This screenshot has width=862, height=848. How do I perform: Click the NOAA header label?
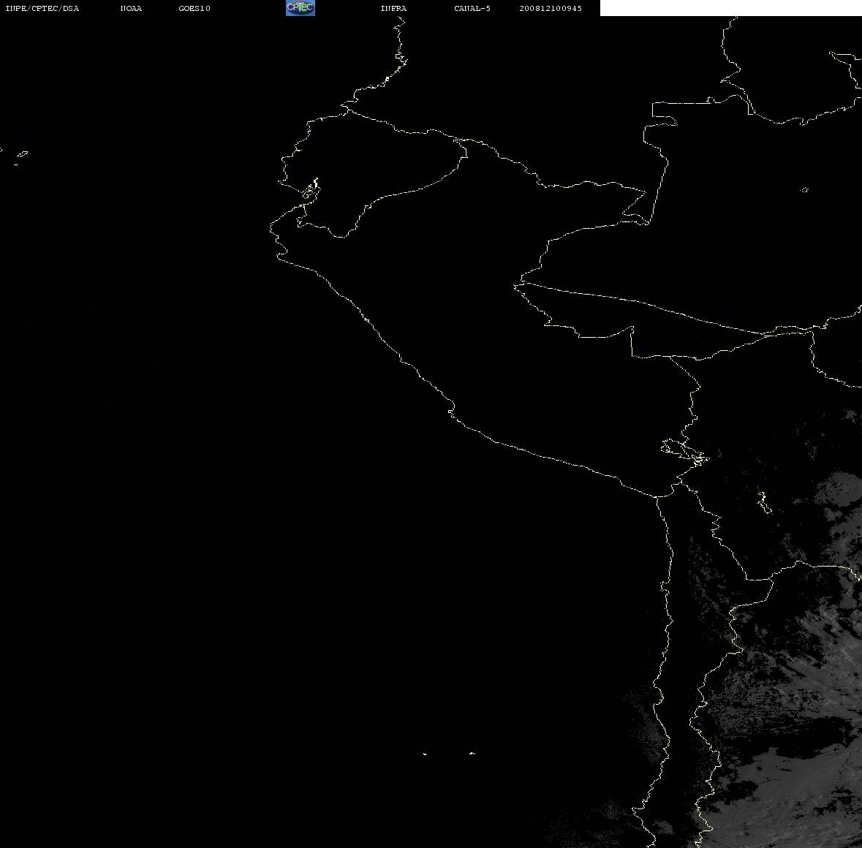coord(131,8)
